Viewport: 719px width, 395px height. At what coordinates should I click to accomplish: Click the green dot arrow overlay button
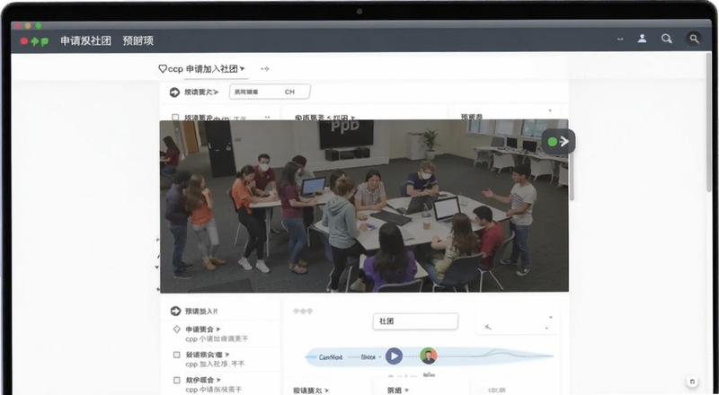[558, 142]
